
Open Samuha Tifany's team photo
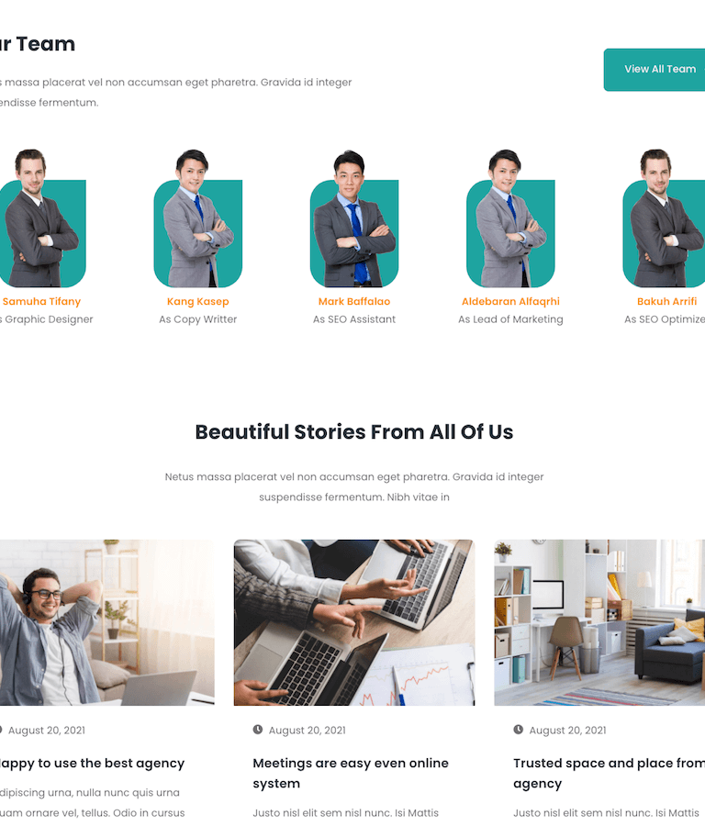click(42, 218)
